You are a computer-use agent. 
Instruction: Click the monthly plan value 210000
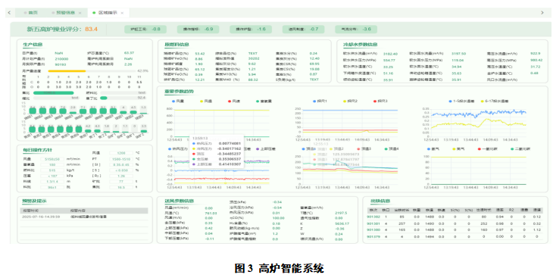61,59
